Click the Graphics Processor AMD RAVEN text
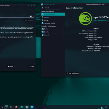This screenshot has height=109, width=109. (x=97, y=51)
